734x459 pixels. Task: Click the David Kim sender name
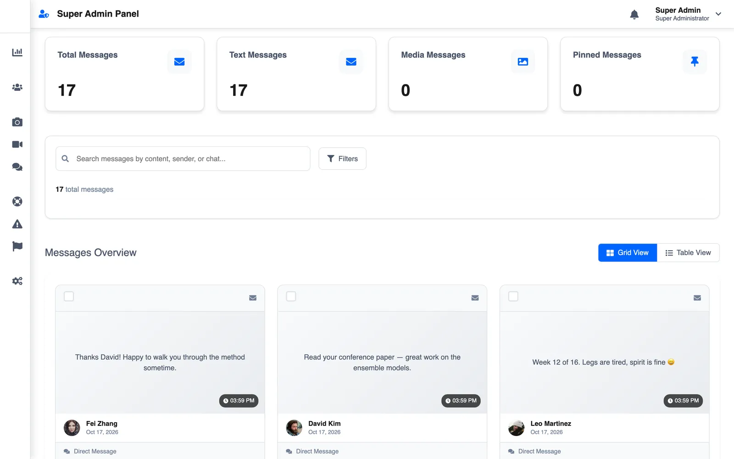(x=324, y=424)
